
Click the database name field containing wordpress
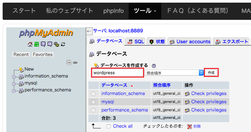click(117, 73)
